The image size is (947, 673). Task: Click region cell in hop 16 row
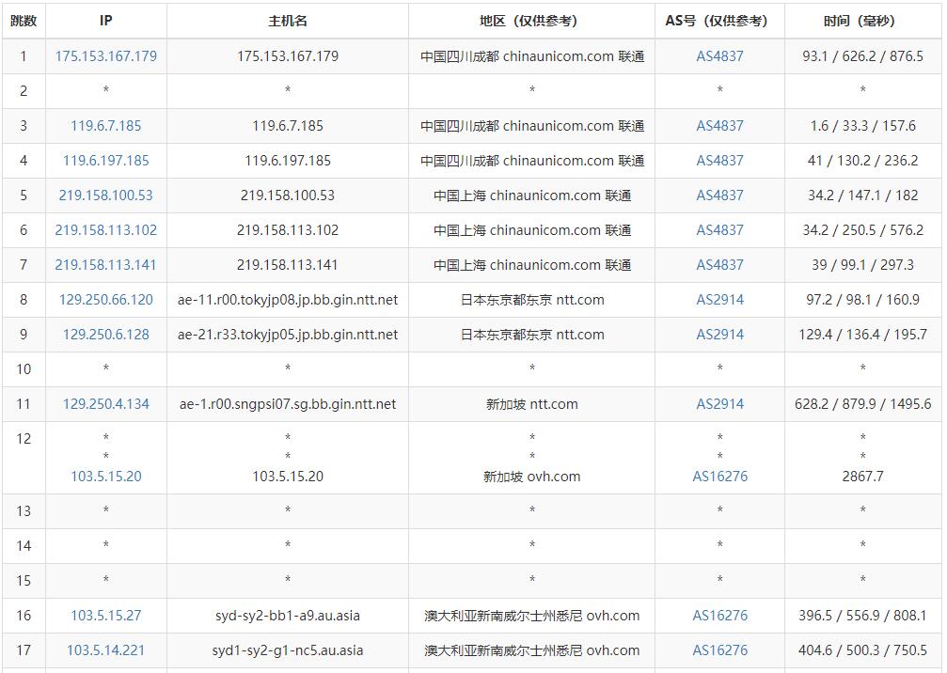coord(531,616)
